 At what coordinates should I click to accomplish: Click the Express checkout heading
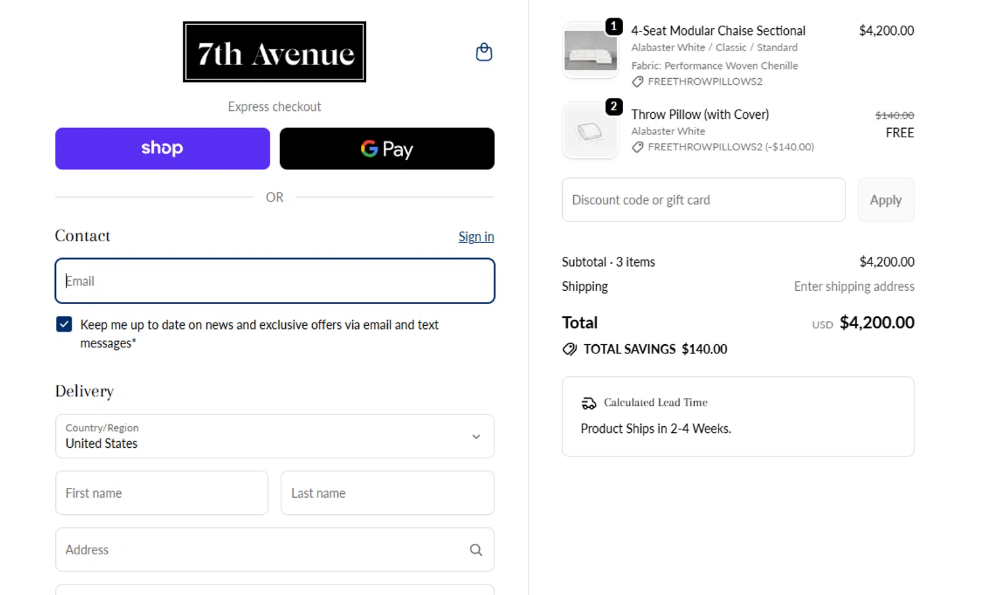(x=274, y=106)
